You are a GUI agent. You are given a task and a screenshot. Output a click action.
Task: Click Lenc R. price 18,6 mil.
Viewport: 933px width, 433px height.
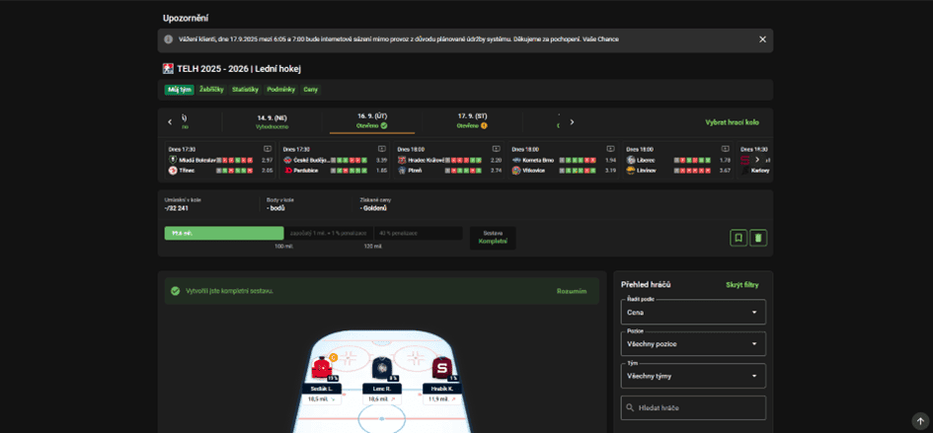[381, 399]
